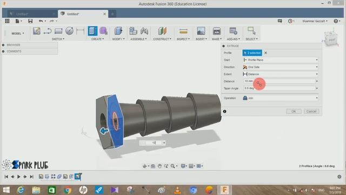
Task: Open the Operation Join dropdown
Action: (280, 98)
